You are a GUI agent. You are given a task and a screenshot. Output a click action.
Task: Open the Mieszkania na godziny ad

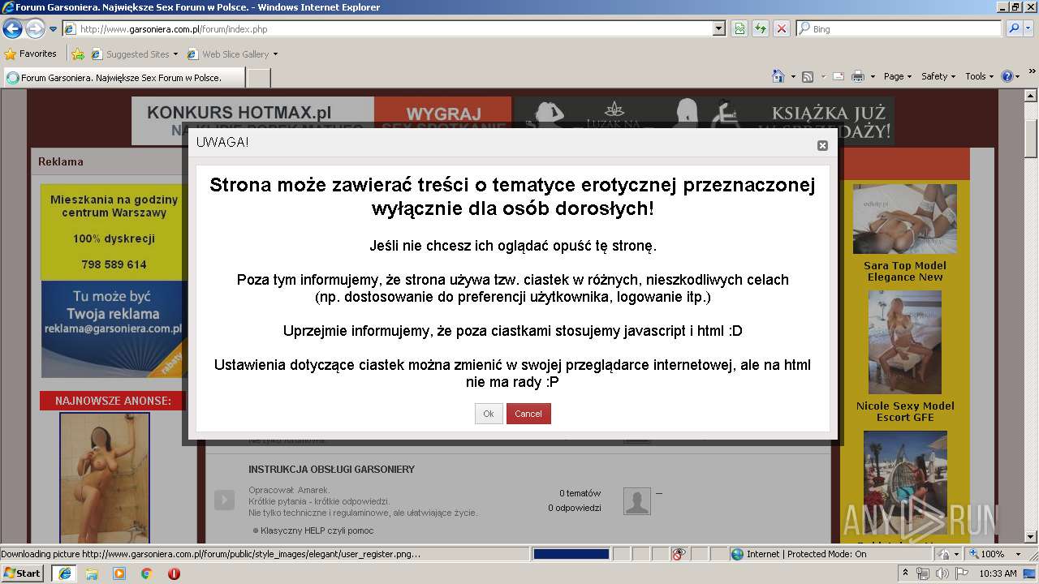[x=114, y=232]
